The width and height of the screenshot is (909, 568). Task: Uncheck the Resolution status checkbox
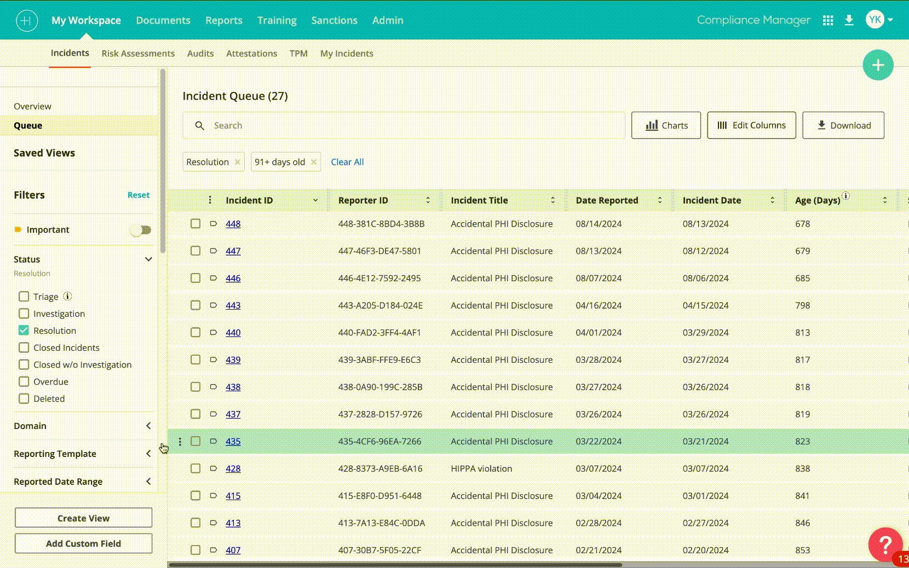point(24,331)
